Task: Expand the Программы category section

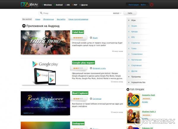Action: [x=129, y=77]
